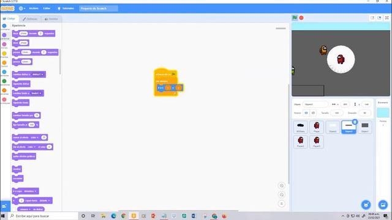This screenshot has height=220, width=392.
Task: Enter full screen stage mode
Action: click(386, 18)
